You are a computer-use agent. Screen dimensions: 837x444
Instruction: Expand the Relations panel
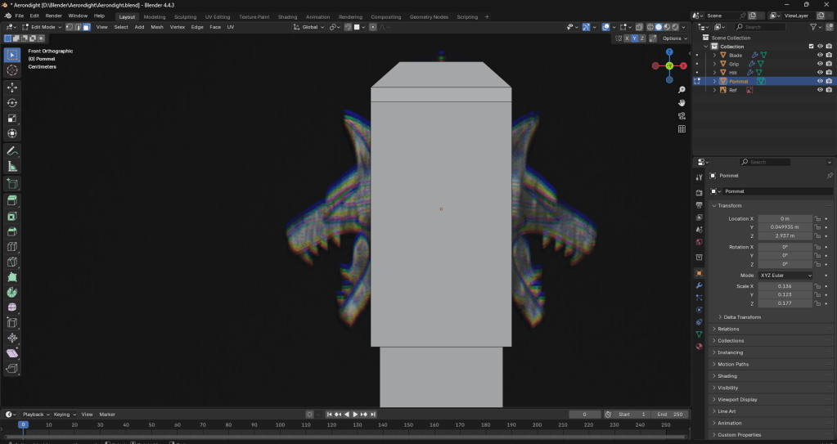click(728, 329)
